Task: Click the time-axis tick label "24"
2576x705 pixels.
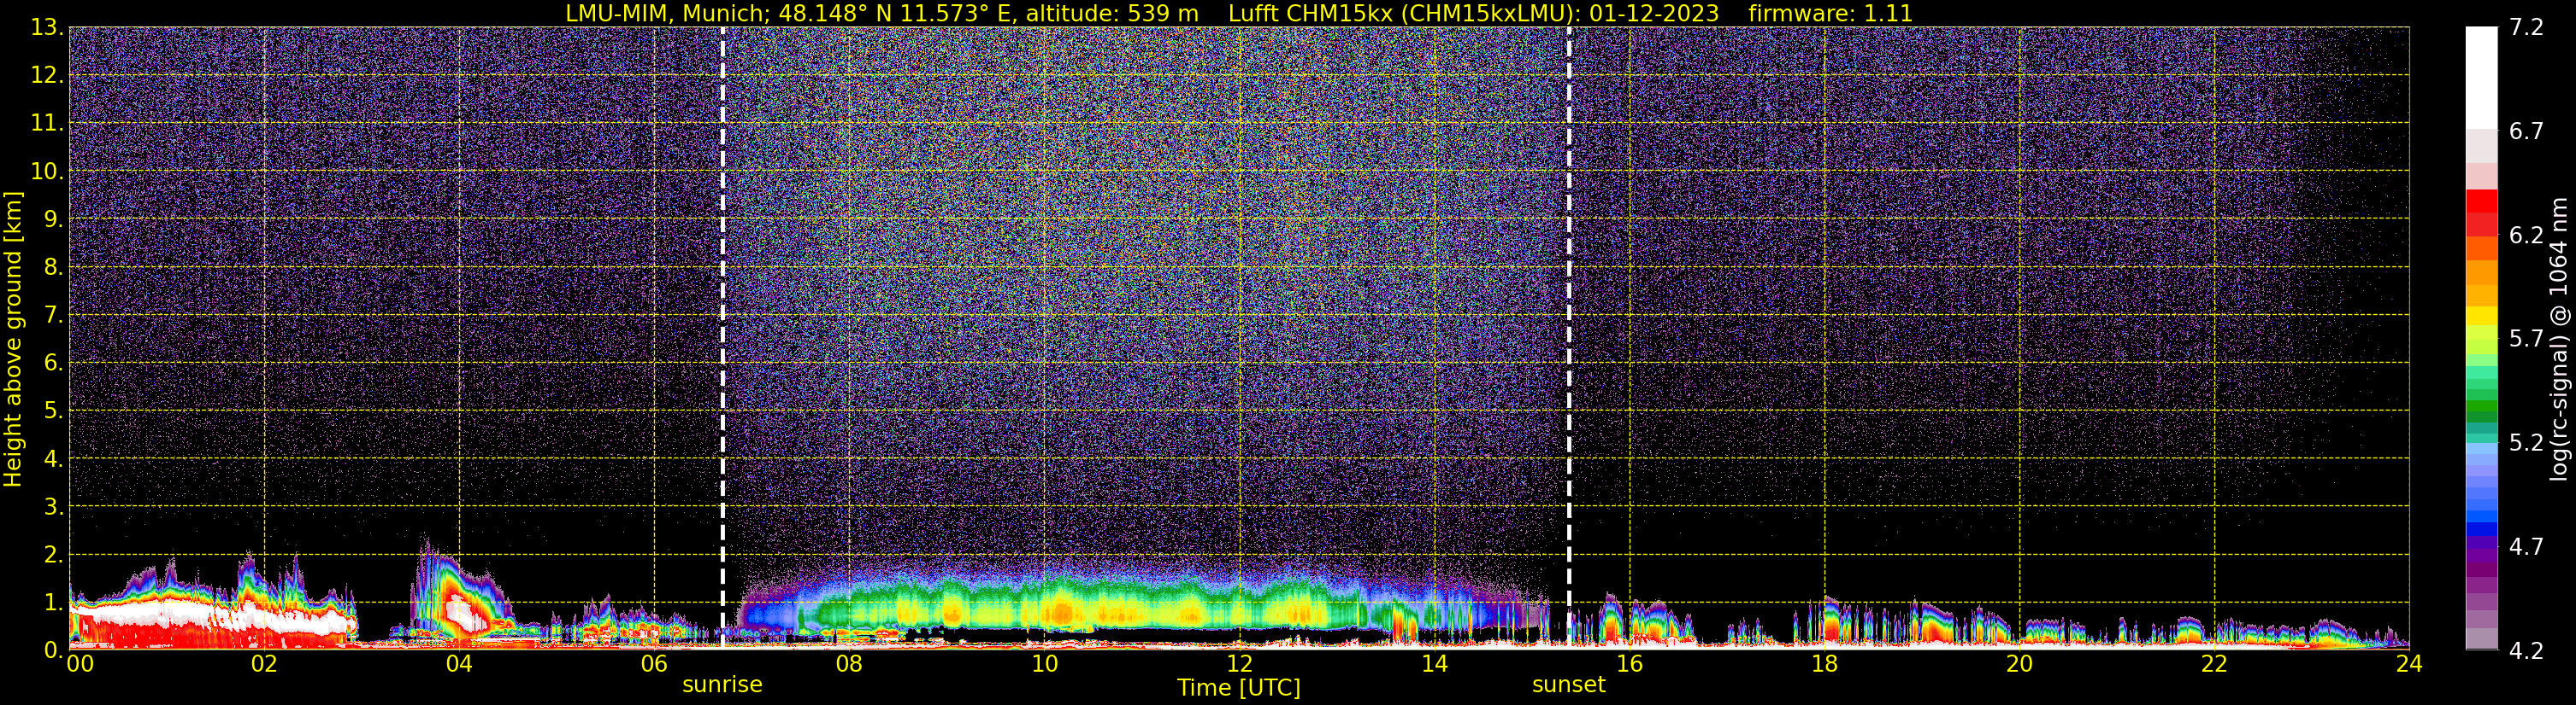Action: tap(2409, 664)
